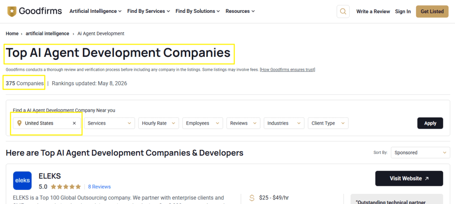
Task: Open the Reviews filter dropdown
Action: tap(243, 123)
